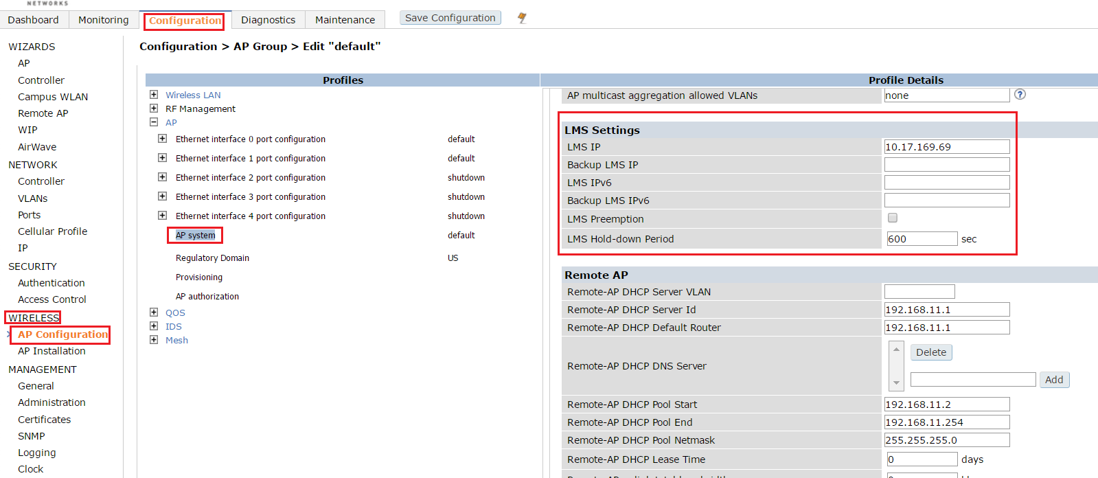Expand the Mesh profile node
The height and width of the screenshot is (478, 1098).
tap(154, 340)
